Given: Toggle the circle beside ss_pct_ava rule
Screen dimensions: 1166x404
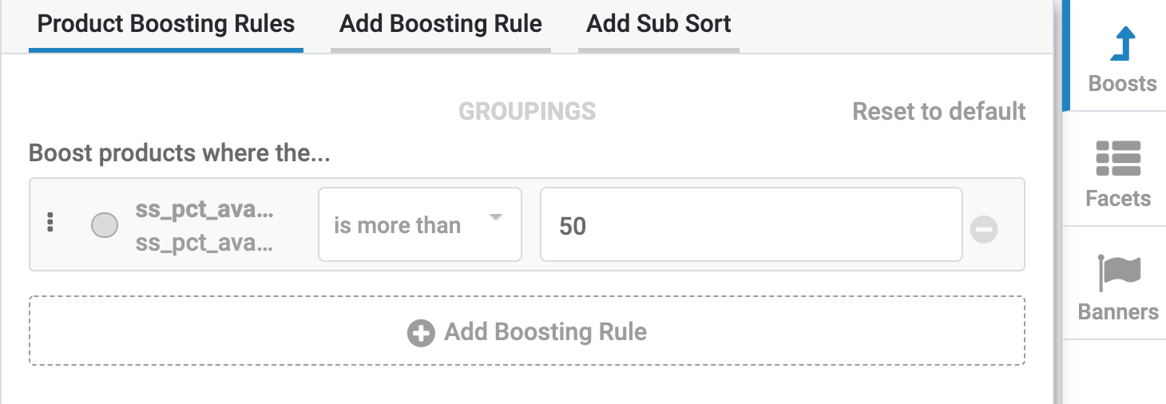Looking at the screenshot, I should pos(105,225).
